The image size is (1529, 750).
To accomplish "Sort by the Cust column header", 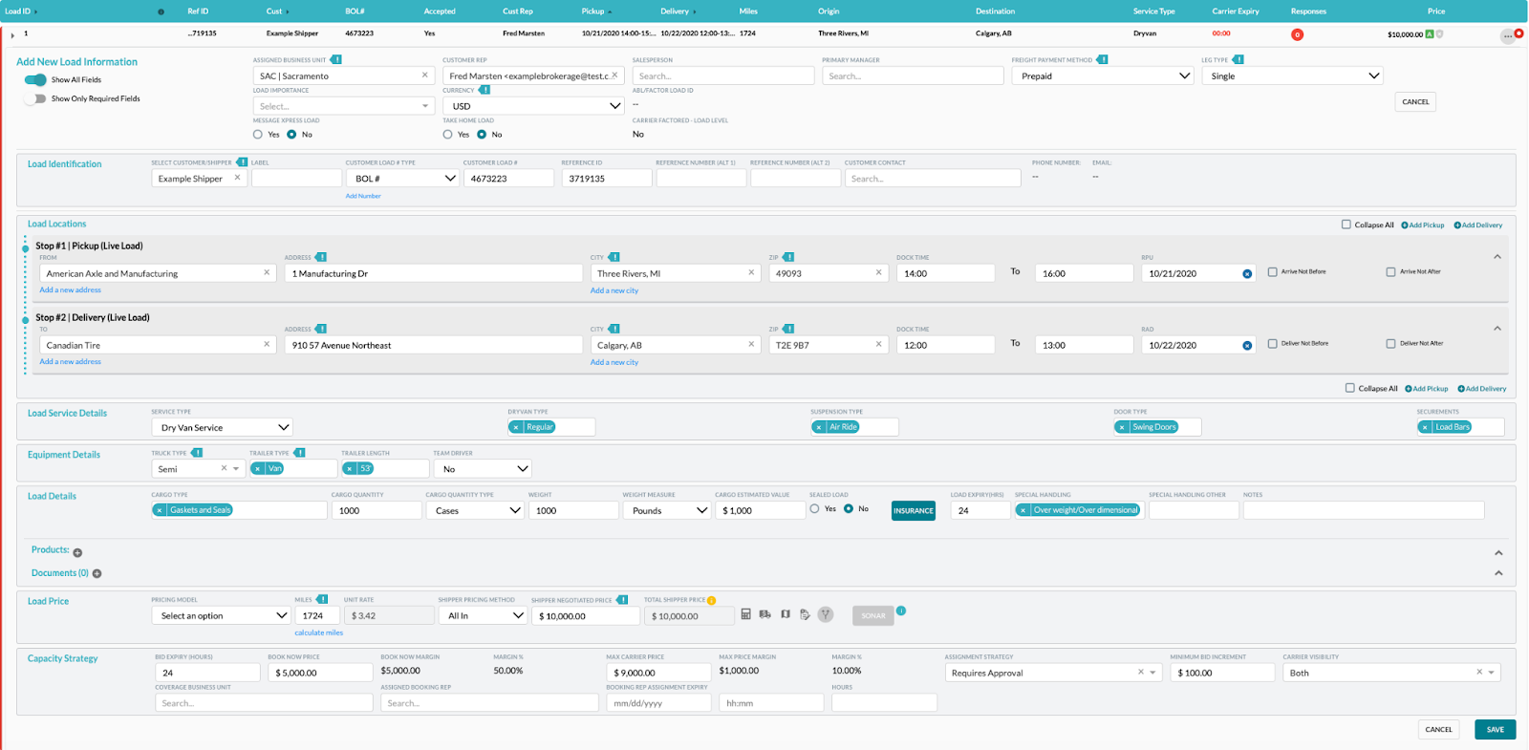I will click(x=276, y=11).
